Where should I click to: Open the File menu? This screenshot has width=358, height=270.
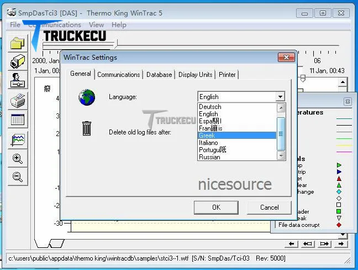15,25
